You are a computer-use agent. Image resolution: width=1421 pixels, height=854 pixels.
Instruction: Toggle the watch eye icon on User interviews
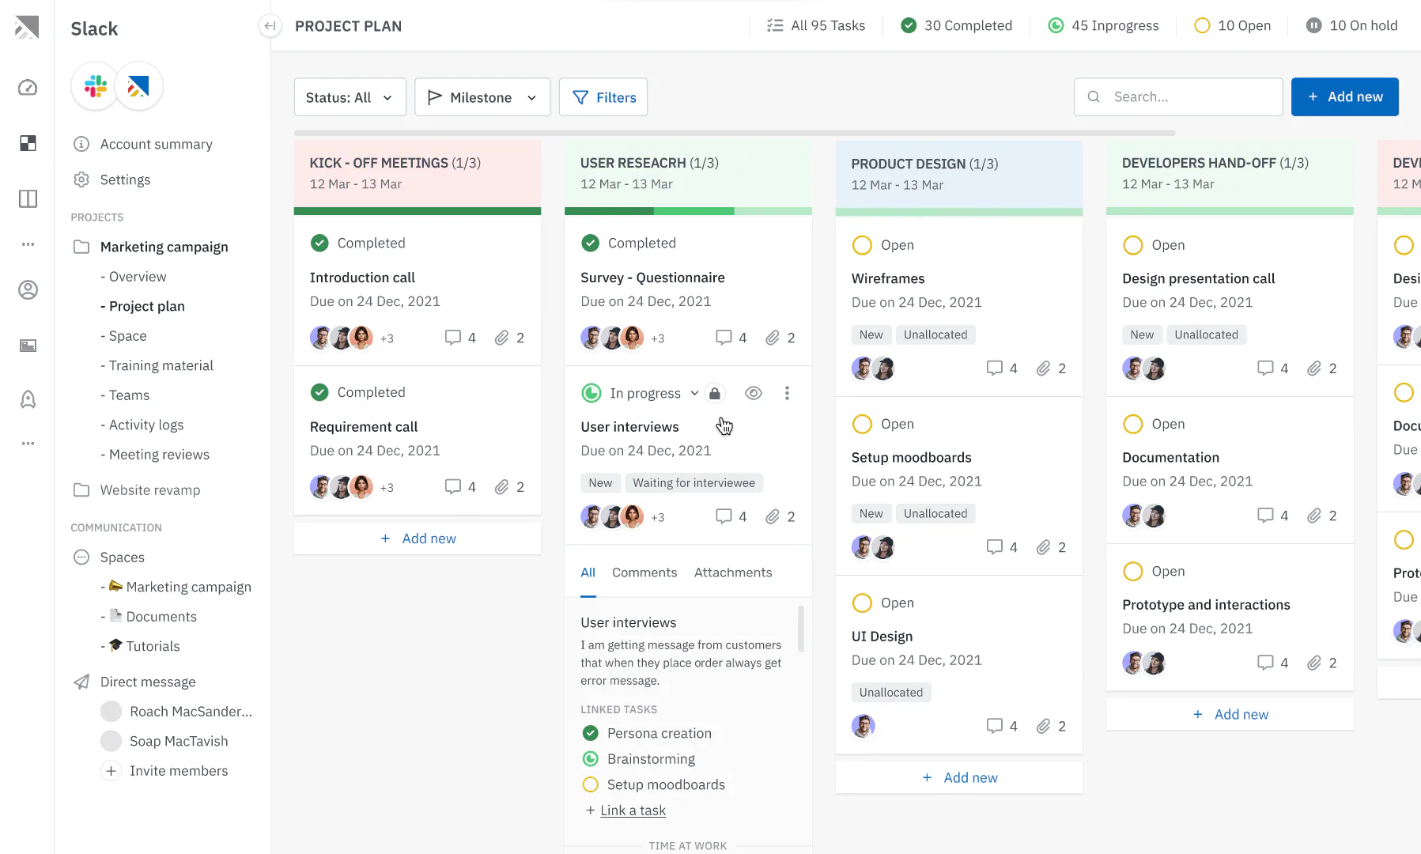point(754,393)
